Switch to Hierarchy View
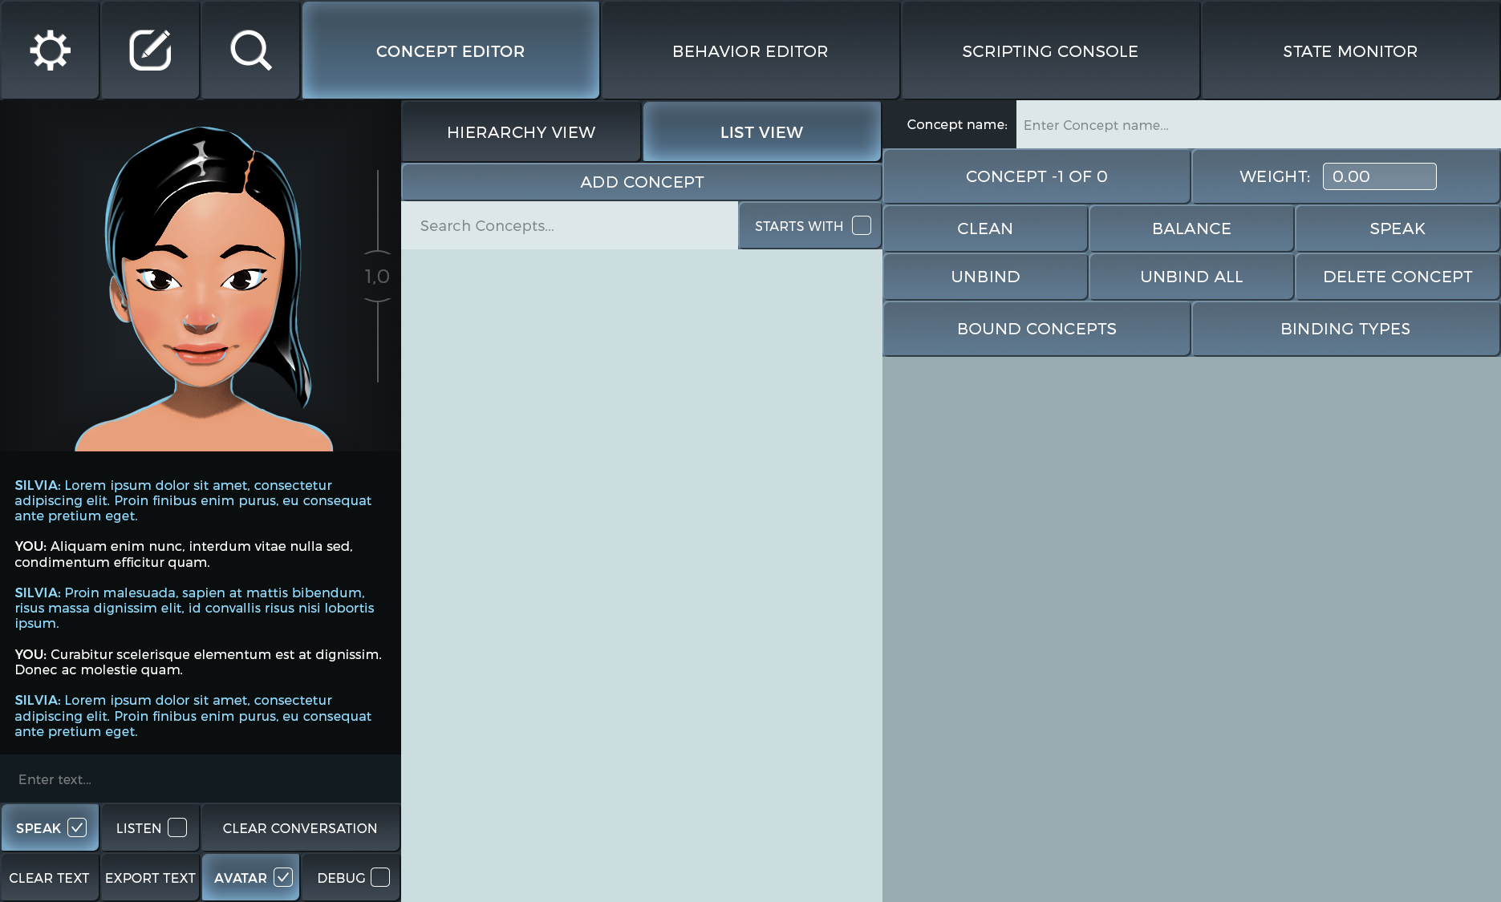This screenshot has height=902, width=1501. point(521,132)
